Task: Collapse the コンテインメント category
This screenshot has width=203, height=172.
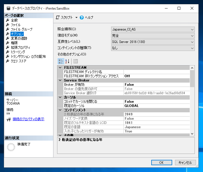Action: pyautogui.click(x=60, y=110)
